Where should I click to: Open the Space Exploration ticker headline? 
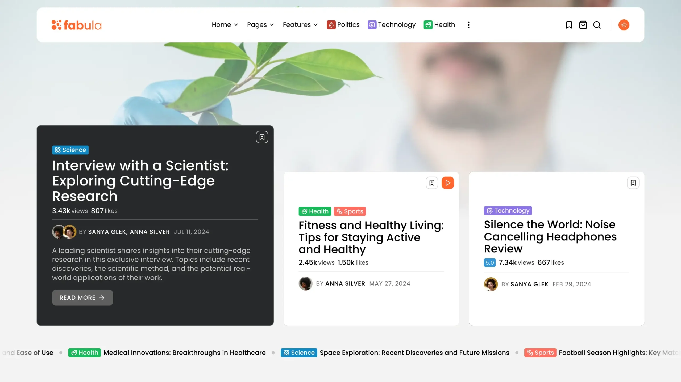click(x=414, y=353)
